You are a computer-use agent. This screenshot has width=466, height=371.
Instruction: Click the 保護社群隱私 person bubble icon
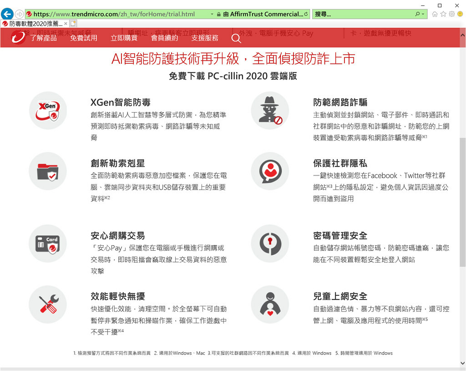pyautogui.click(x=270, y=171)
